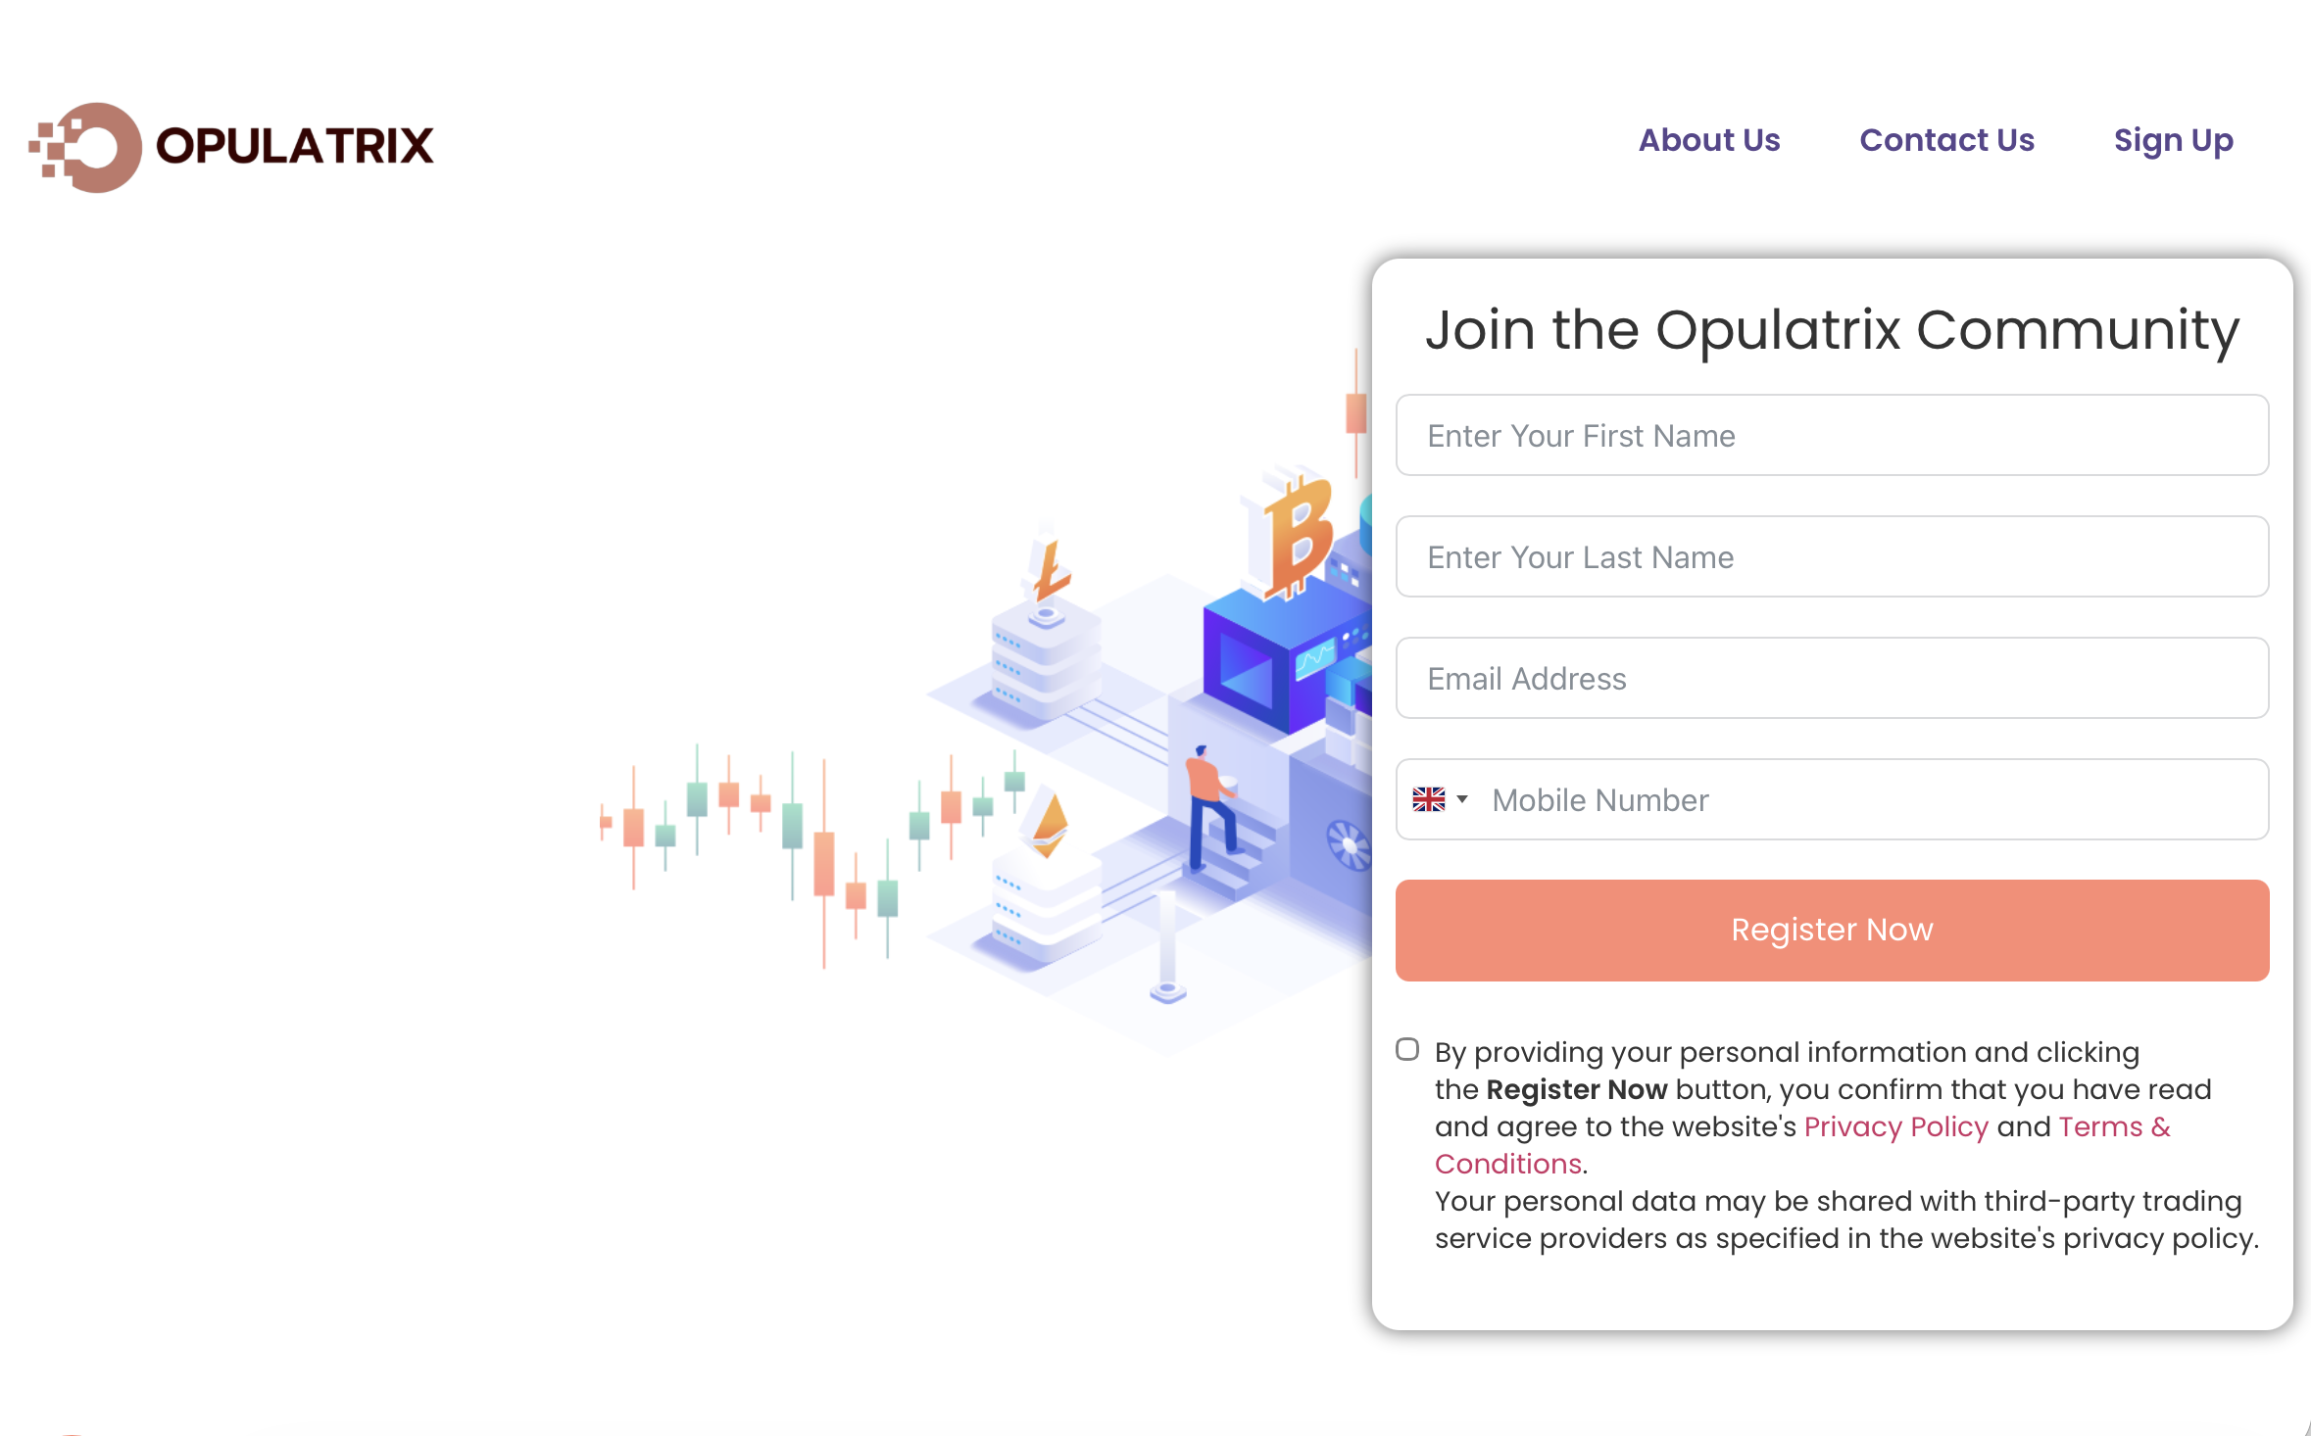The height and width of the screenshot is (1436, 2311).
Task: Click into the Enter Your Last Name field
Action: [x=1831, y=557]
